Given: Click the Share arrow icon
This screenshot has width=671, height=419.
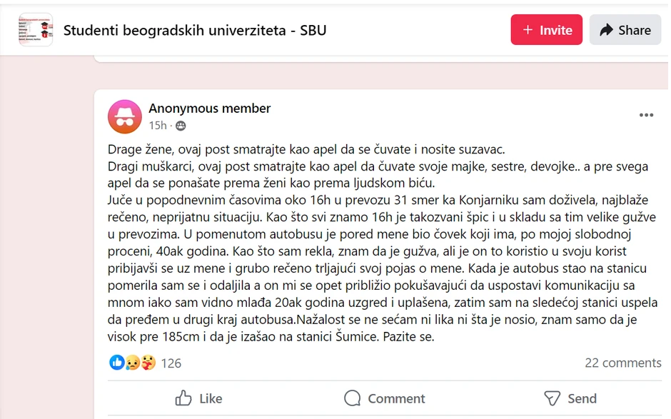Looking at the screenshot, I should [605, 29].
